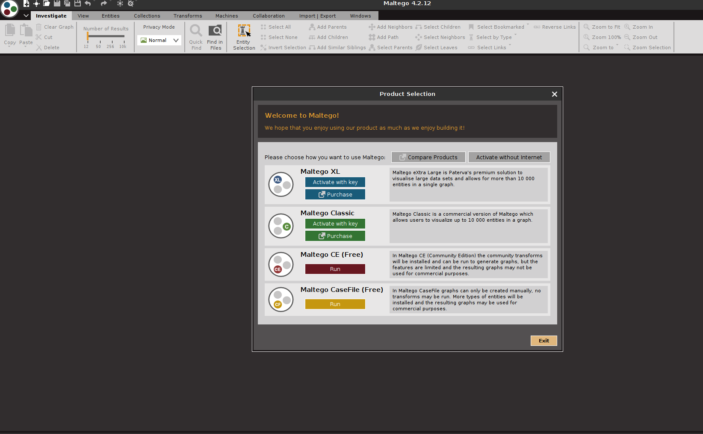Viewport: 703px width, 434px height.
Task: Click Compare Products external link button
Action: [x=428, y=158]
